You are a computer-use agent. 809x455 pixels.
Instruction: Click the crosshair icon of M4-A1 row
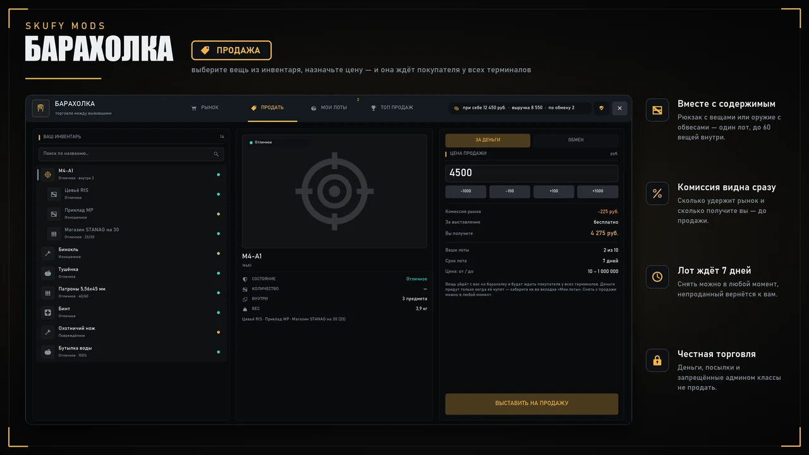coord(47,174)
